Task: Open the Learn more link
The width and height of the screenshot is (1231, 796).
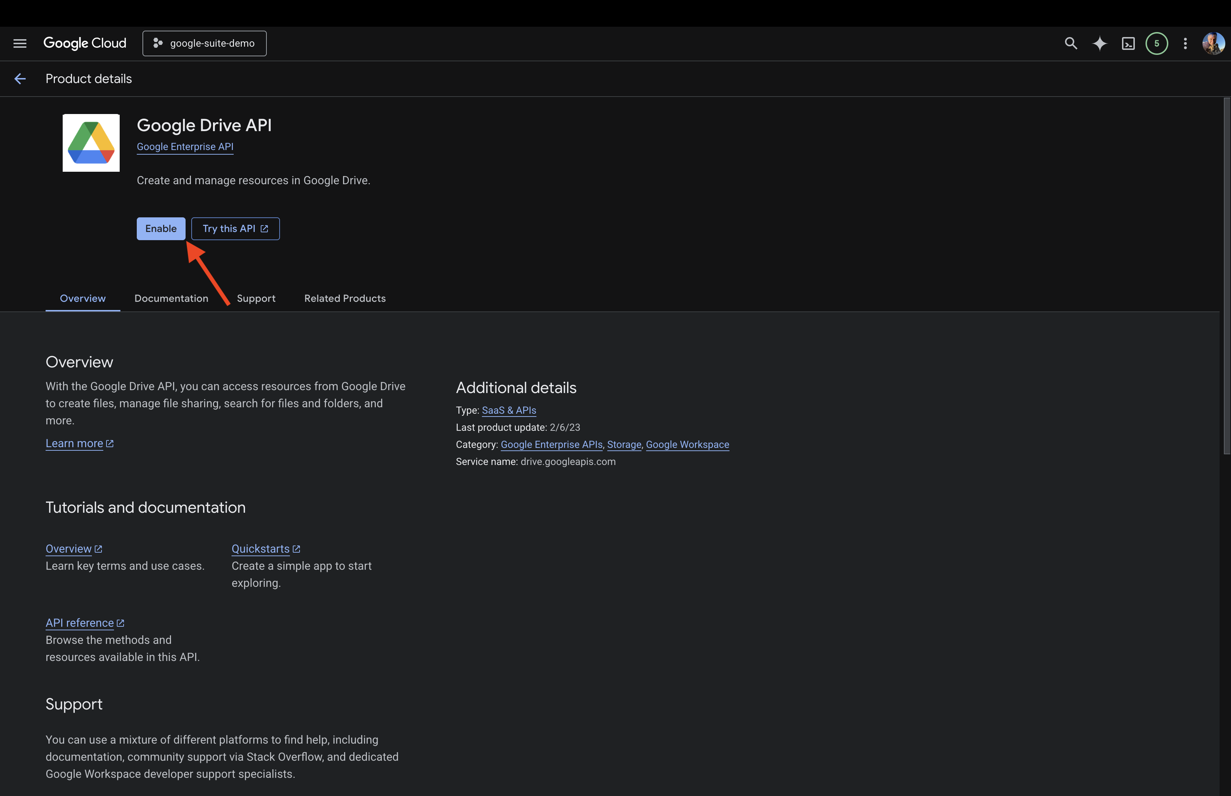Action: (79, 444)
